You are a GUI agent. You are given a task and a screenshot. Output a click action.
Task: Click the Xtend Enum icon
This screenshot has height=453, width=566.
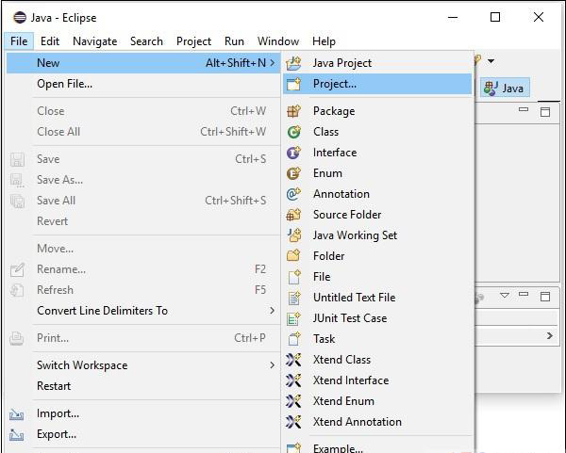tap(293, 401)
